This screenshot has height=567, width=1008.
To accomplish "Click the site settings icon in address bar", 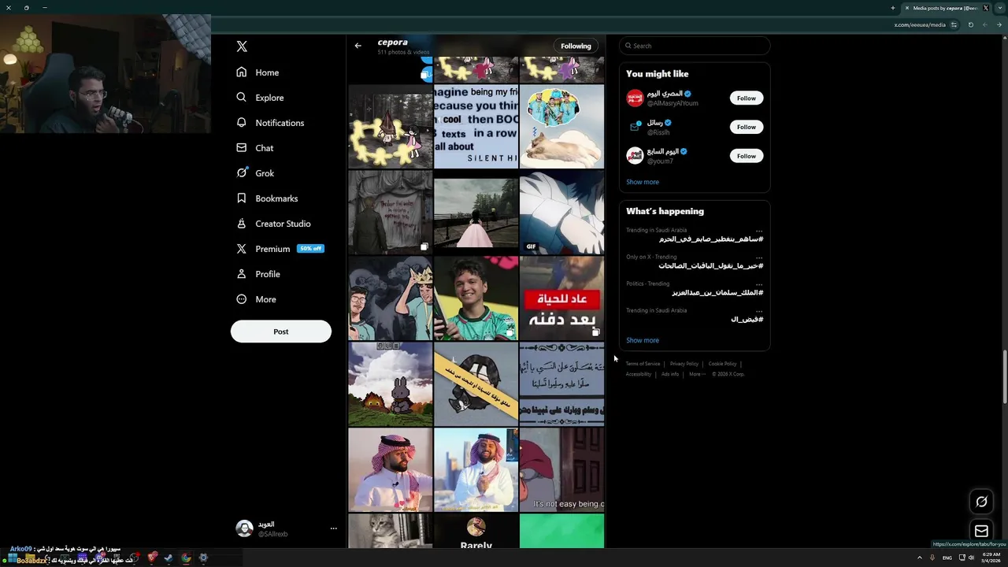I will tap(954, 24).
